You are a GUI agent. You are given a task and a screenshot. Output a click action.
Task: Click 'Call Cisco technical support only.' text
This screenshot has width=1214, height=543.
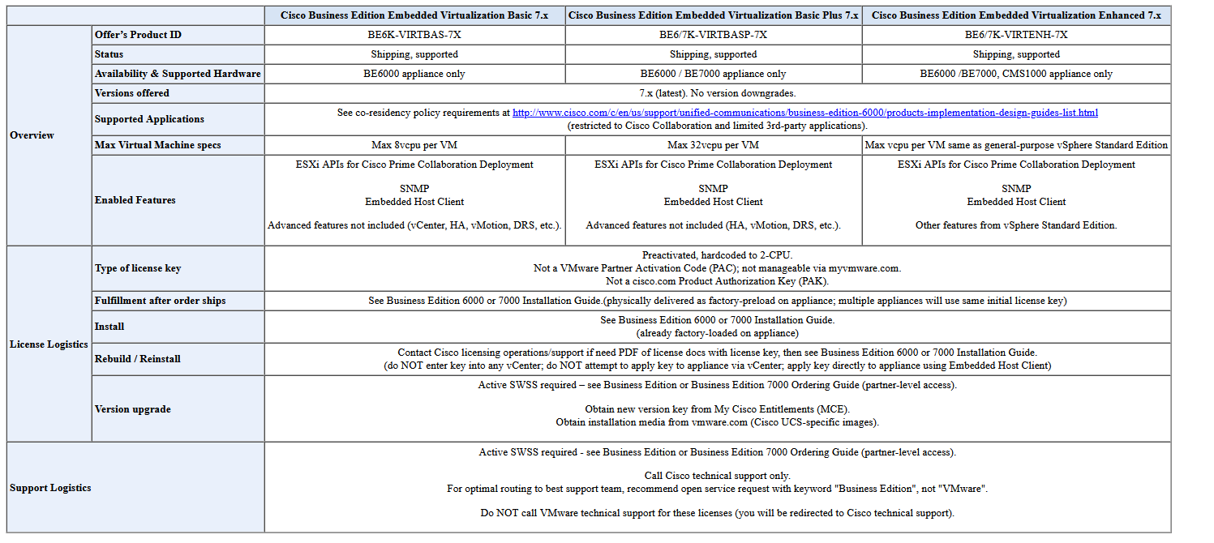click(718, 476)
